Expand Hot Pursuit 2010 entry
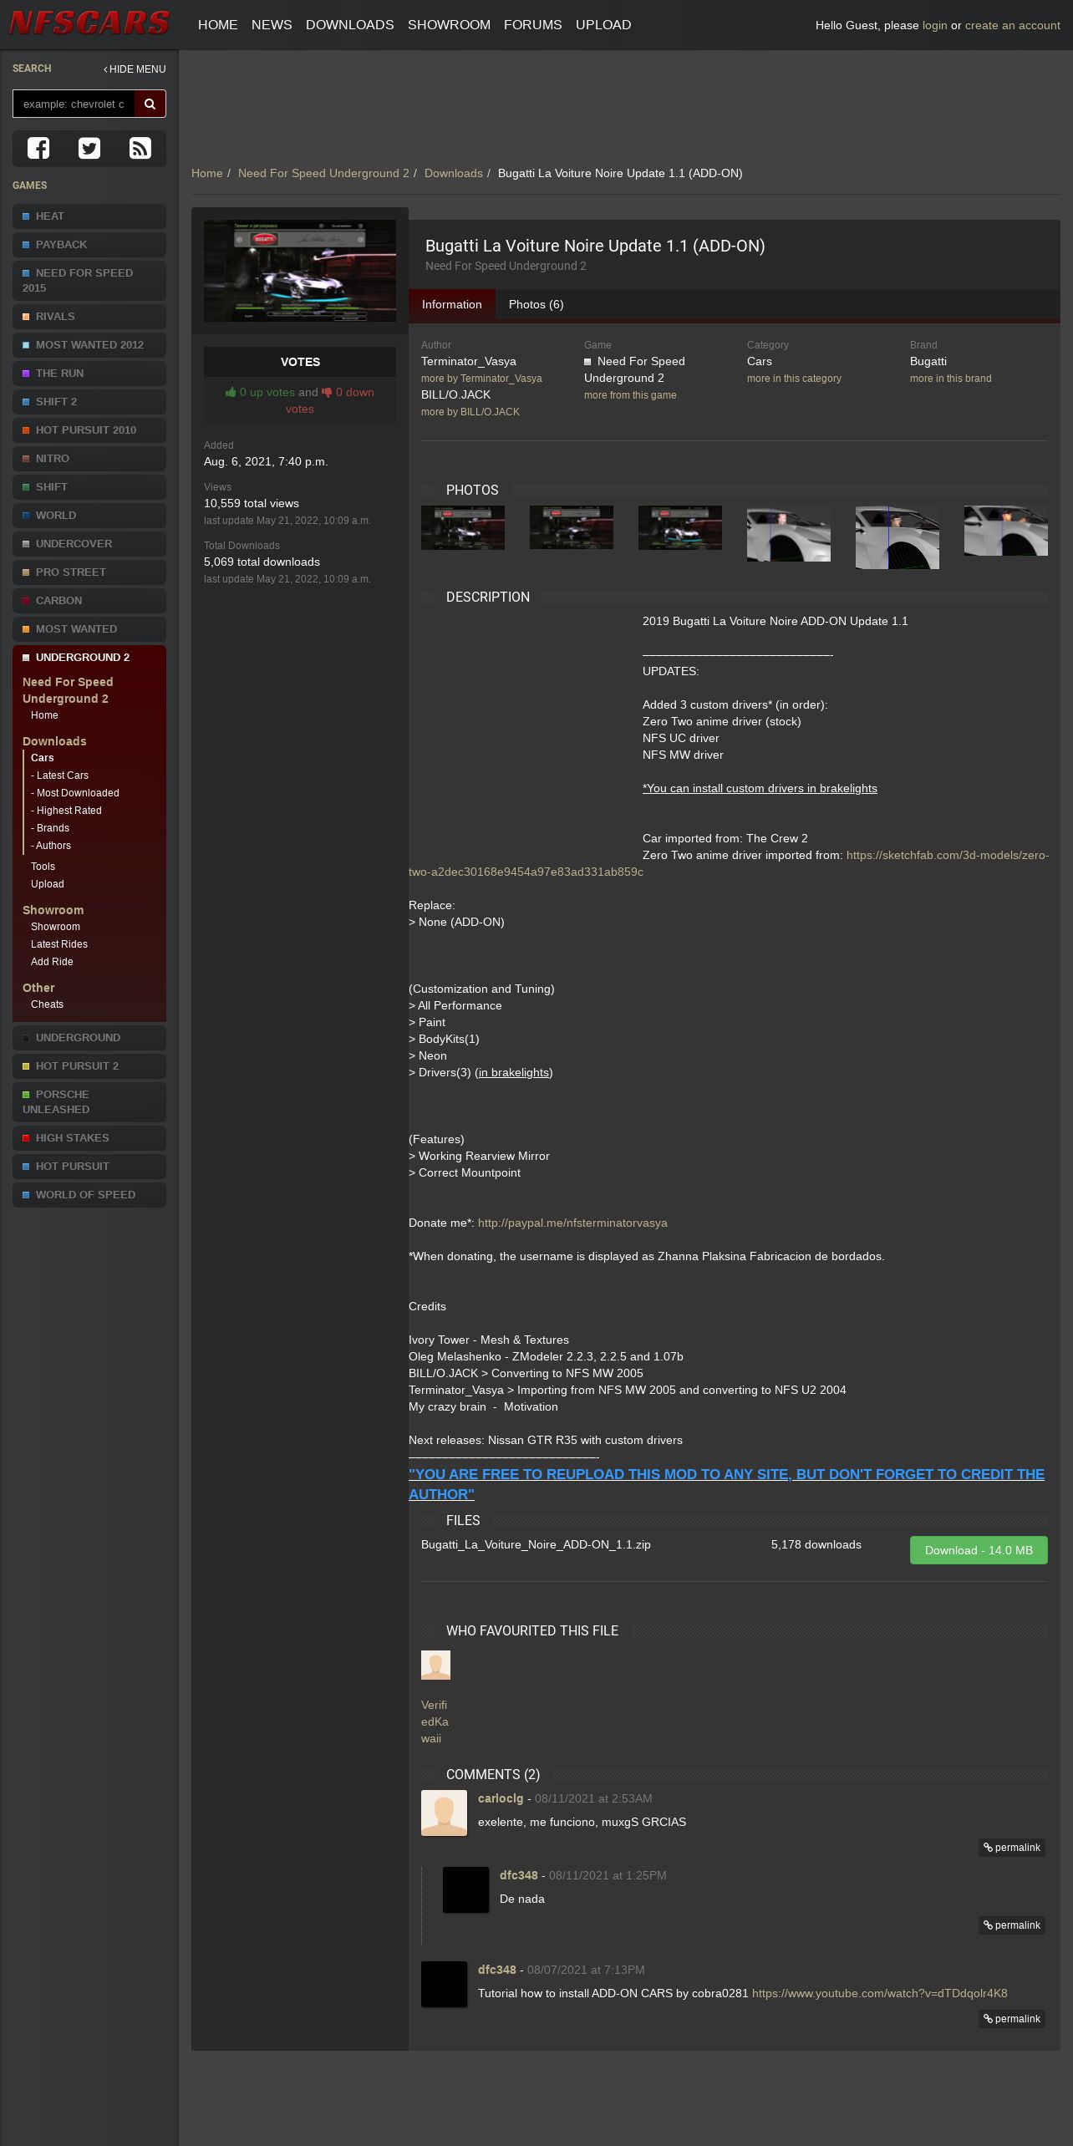The image size is (1073, 2146). [89, 430]
